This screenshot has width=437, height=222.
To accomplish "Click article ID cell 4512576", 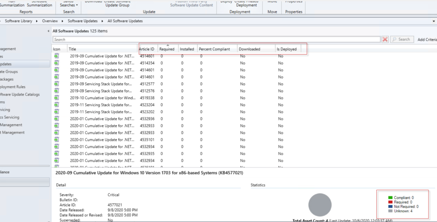I will [x=147, y=91].
